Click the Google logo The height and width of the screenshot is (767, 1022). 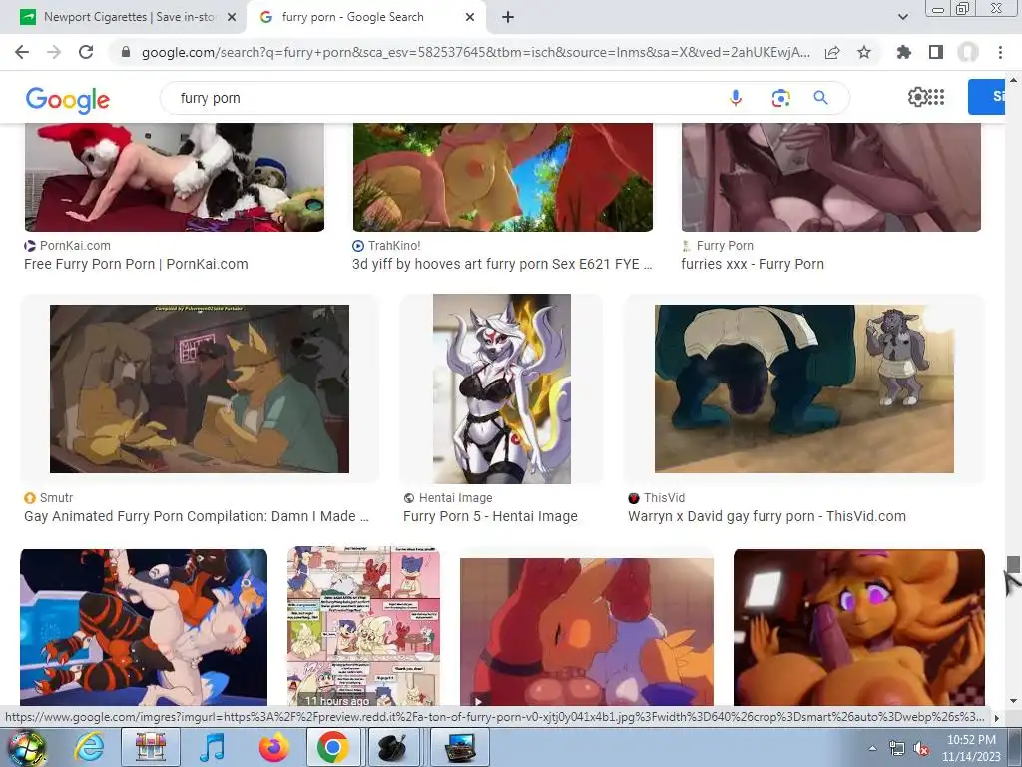tap(68, 100)
